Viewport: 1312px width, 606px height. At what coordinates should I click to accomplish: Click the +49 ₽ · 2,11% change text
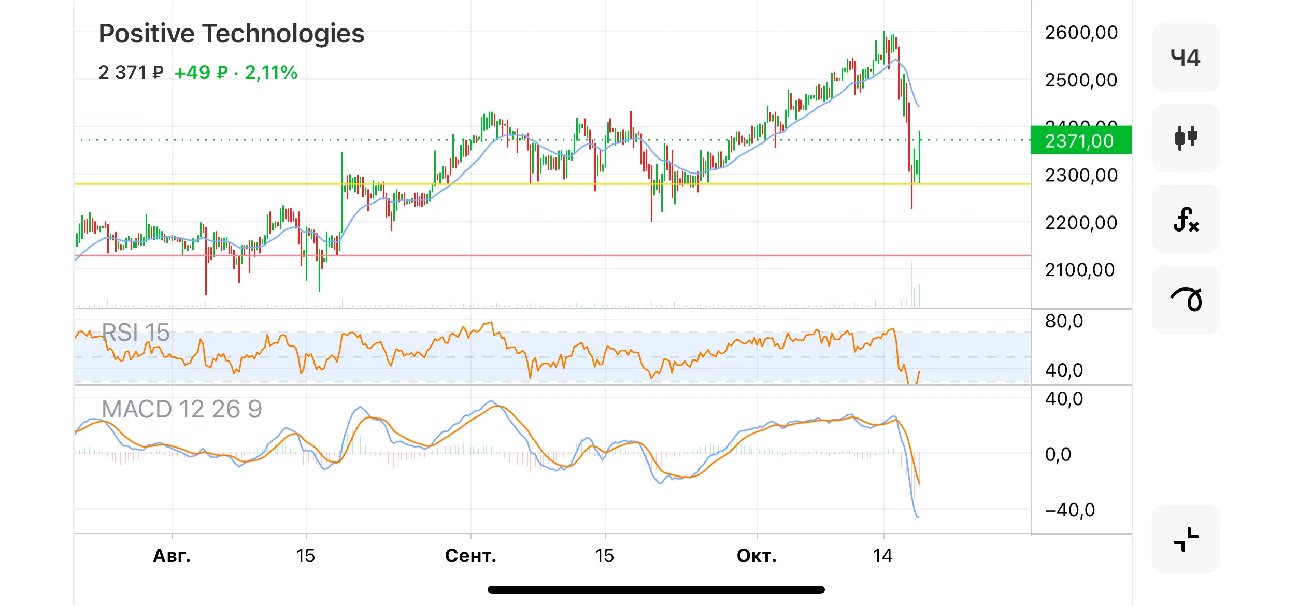[x=236, y=73]
